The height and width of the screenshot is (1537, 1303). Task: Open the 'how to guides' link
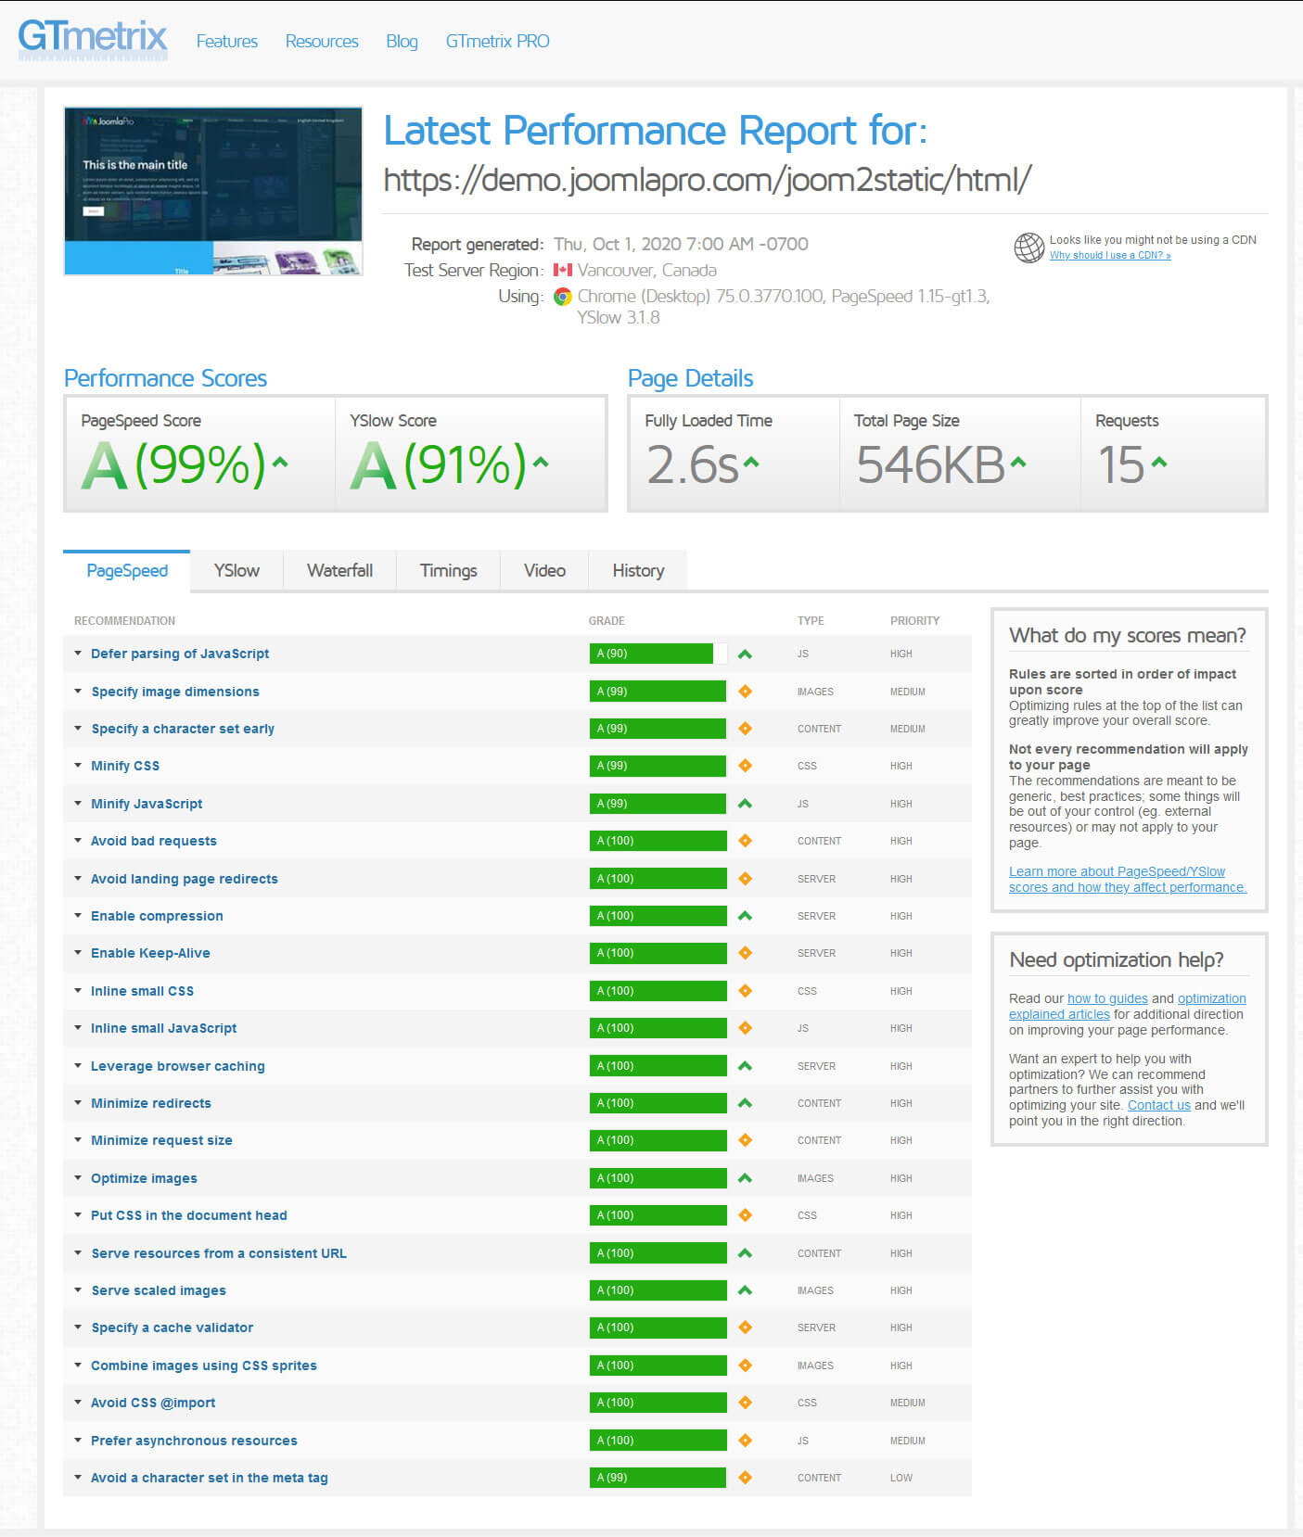[1107, 998]
